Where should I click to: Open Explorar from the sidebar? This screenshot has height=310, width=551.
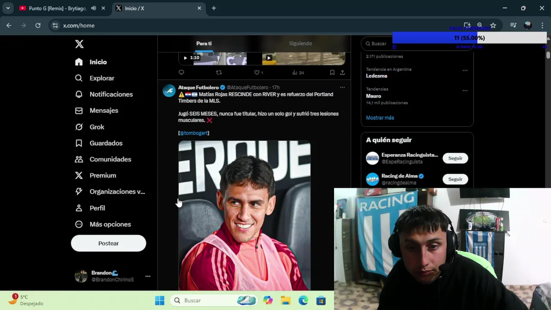[94, 78]
